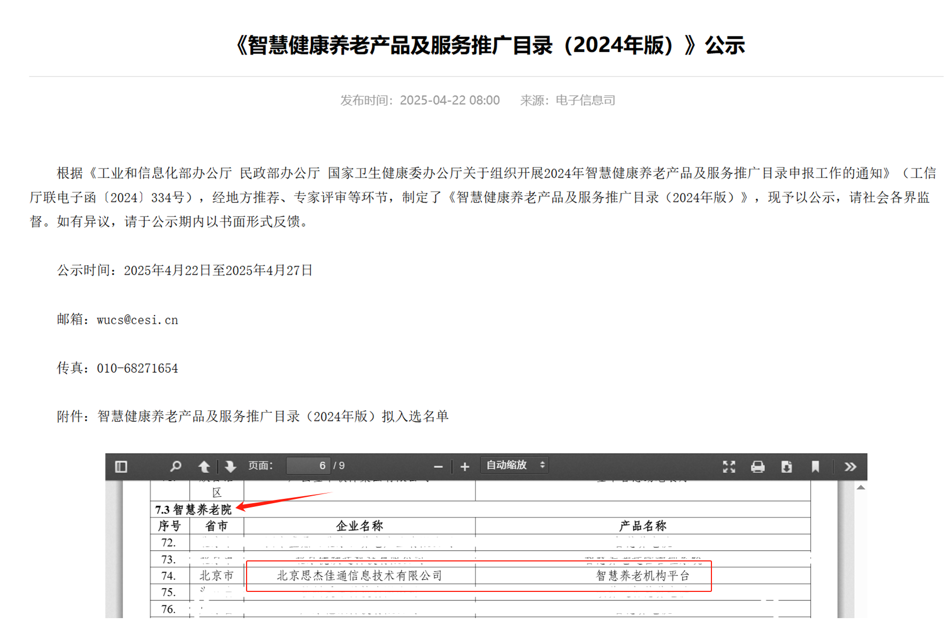
Task: Click the page number input field
Action: pos(308,466)
